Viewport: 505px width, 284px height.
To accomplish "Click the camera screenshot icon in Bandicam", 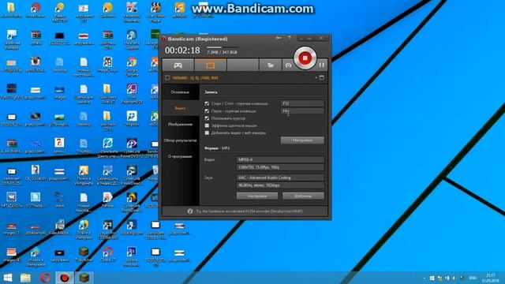I will coord(288,65).
